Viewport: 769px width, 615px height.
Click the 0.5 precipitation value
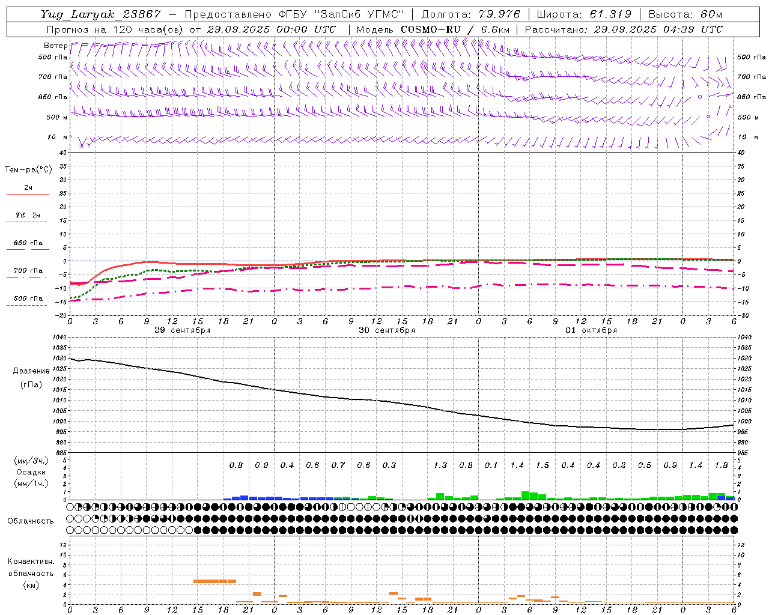[x=645, y=465]
